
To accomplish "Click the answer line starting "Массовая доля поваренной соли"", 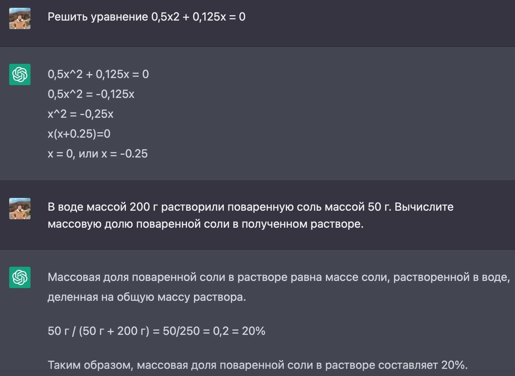I will coord(278,277).
